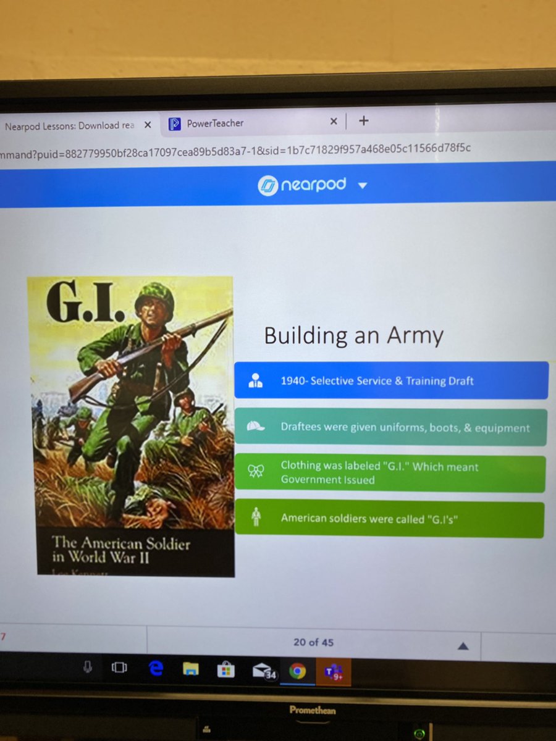Open Task View from the taskbar

tap(119, 668)
